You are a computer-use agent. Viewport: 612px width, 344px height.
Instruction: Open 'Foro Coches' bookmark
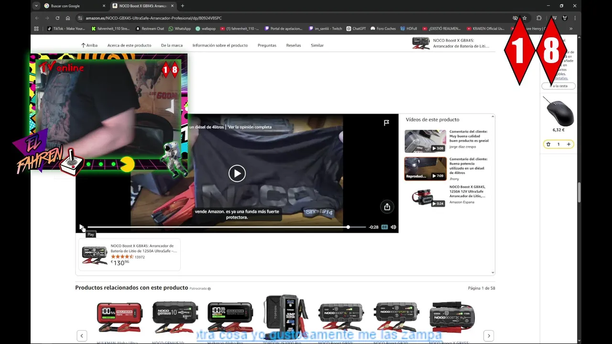pyautogui.click(x=383, y=29)
